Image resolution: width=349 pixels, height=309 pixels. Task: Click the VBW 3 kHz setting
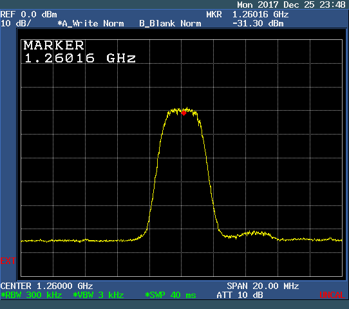99,295
